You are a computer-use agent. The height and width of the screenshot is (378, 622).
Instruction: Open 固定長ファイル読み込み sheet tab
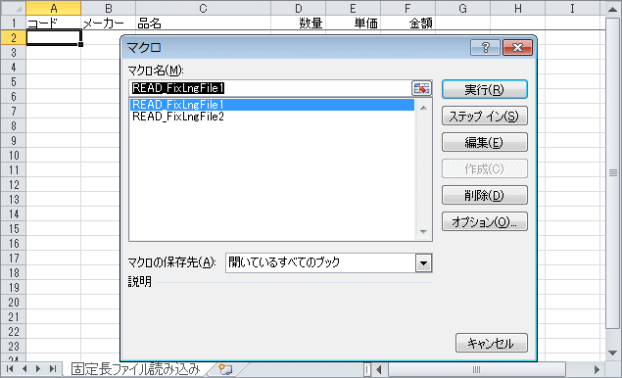click(x=136, y=369)
